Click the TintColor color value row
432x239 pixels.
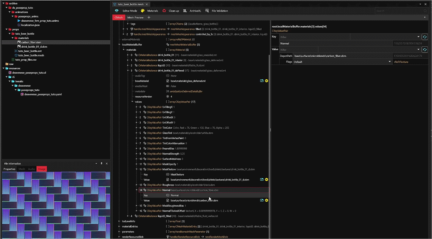(x=194, y=128)
